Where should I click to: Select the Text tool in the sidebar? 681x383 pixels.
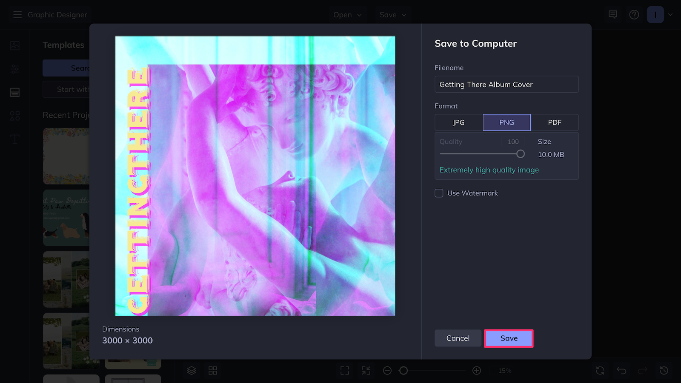[x=14, y=139]
